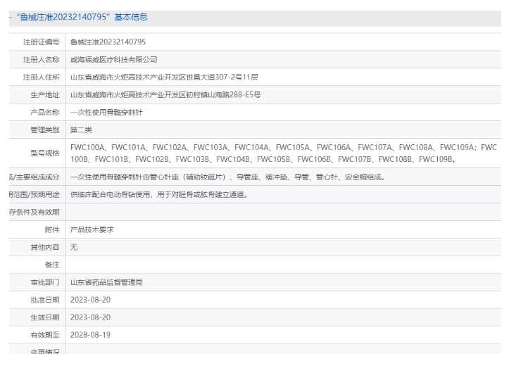The height and width of the screenshot is (366, 528).
Task: Click the 产品名称 label
Action: tap(45, 112)
